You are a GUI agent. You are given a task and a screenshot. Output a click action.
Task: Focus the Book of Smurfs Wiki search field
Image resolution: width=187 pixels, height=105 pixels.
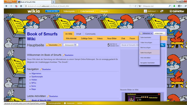tap(130, 45)
